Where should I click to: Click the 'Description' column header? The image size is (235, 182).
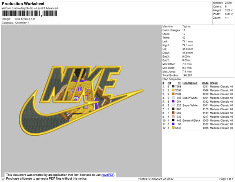point(190,83)
